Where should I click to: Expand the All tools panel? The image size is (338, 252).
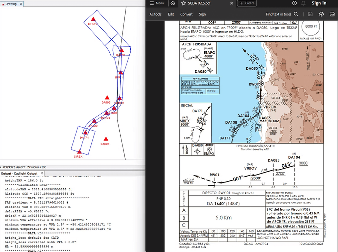[x=155, y=14]
